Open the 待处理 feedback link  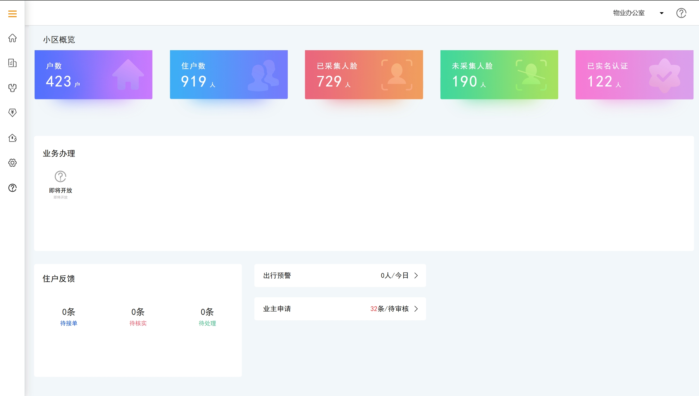(207, 323)
